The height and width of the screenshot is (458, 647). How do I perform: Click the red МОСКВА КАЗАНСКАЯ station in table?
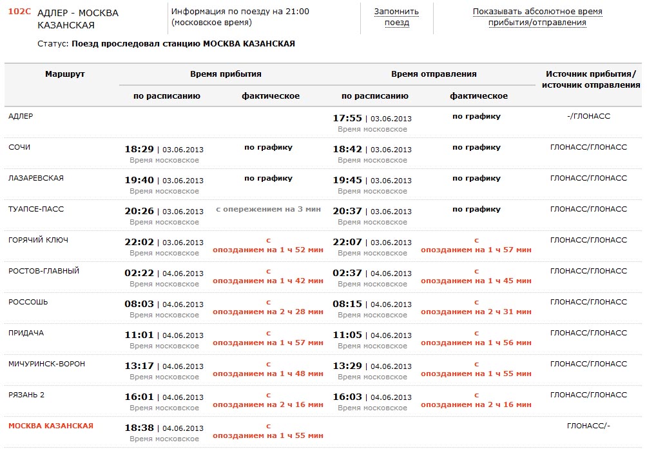(x=51, y=426)
